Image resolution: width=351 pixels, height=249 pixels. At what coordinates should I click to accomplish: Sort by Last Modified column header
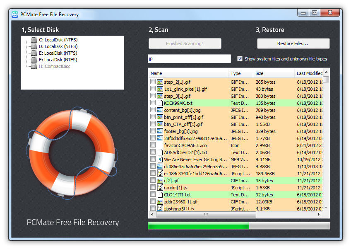pos(309,73)
